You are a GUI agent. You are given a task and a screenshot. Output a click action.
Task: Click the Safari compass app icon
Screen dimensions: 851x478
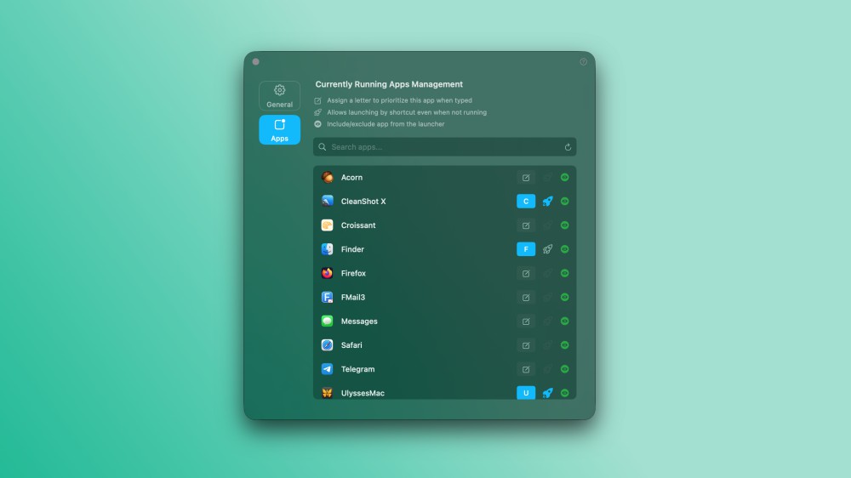click(328, 345)
